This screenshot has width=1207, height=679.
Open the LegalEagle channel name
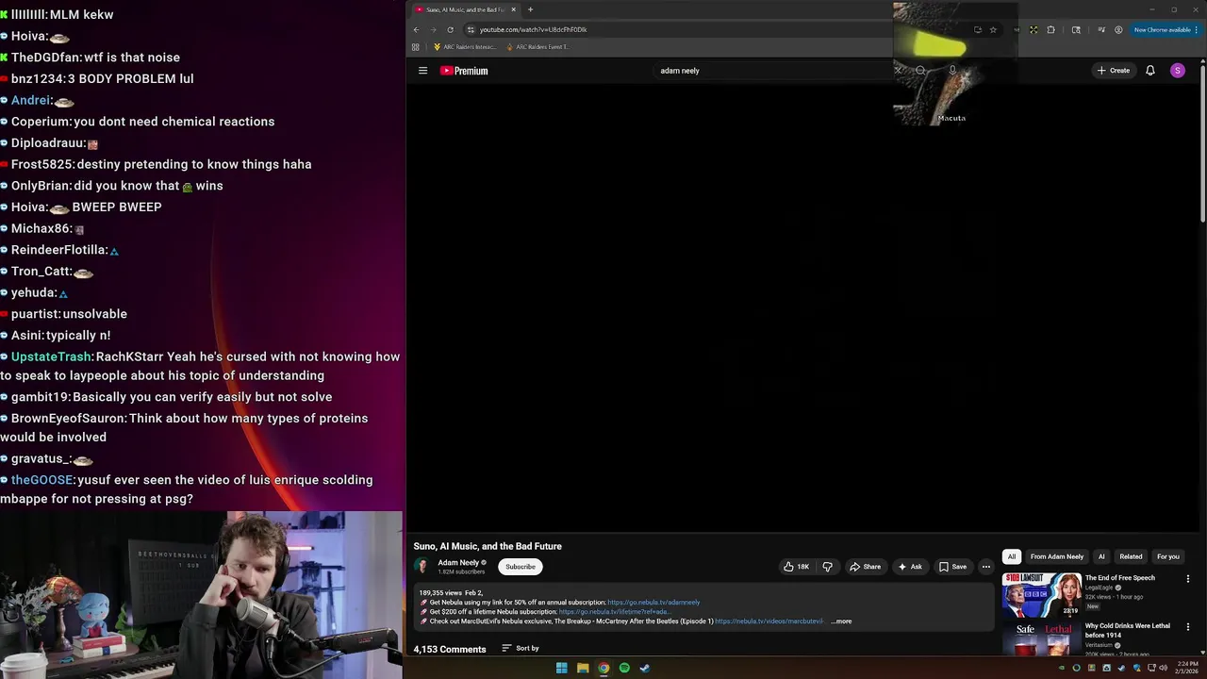point(1099,588)
